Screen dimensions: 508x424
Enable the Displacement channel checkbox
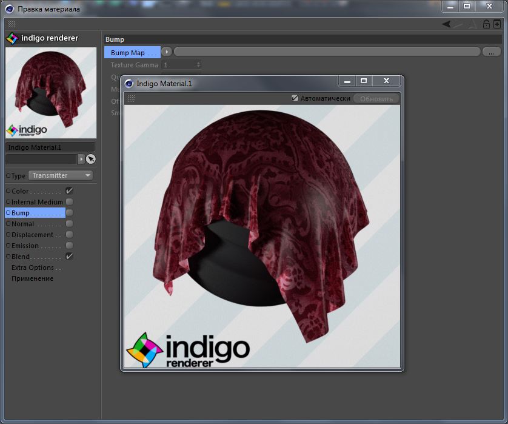(x=69, y=234)
